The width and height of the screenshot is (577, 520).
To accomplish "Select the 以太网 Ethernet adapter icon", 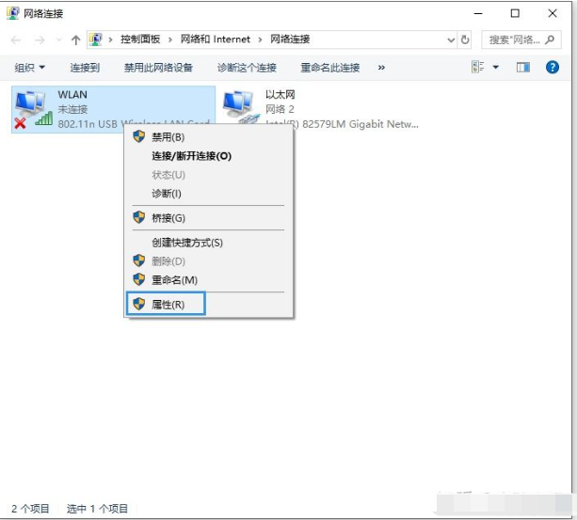I will tap(238, 109).
